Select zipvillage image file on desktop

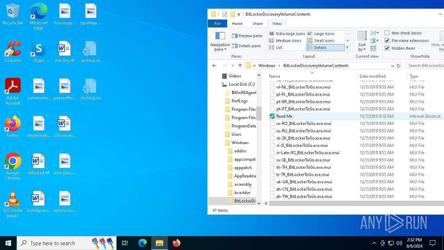pyautogui.click(x=91, y=14)
